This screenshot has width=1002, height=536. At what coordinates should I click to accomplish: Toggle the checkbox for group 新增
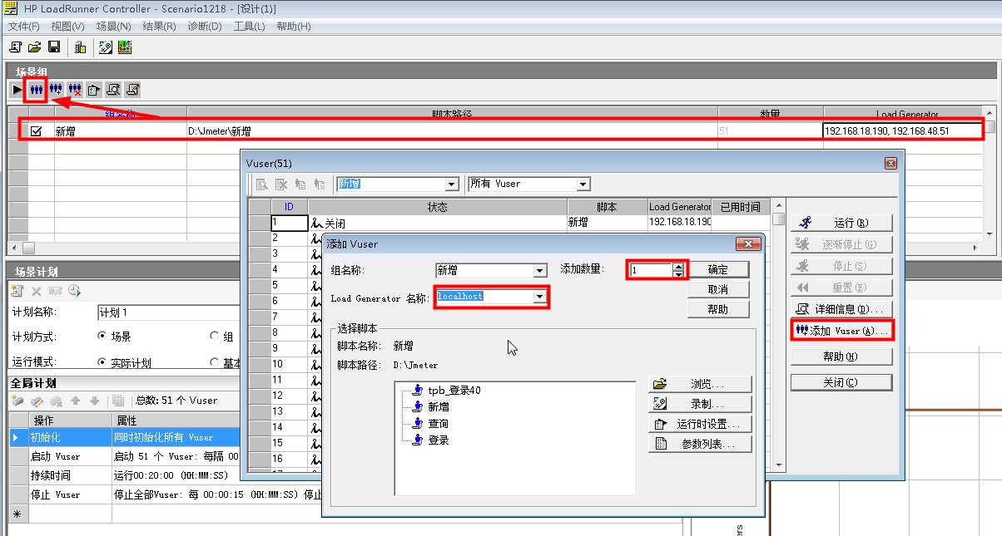point(37,130)
